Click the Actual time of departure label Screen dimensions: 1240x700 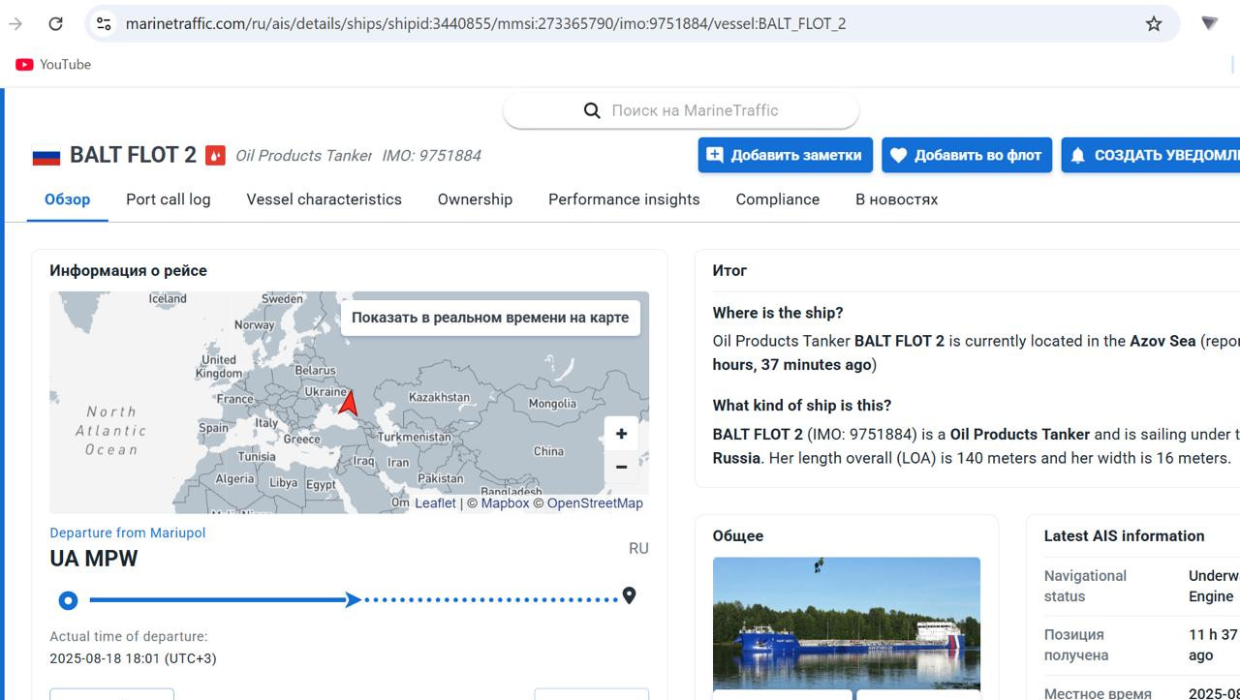point(129,636)
